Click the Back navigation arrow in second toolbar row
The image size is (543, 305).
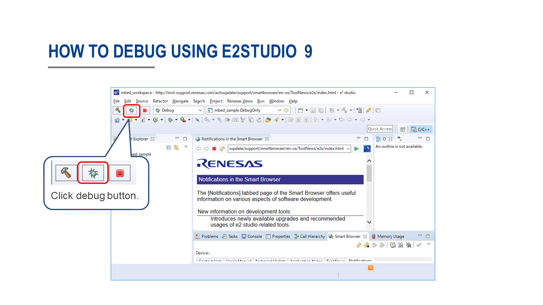coord(350,120)
